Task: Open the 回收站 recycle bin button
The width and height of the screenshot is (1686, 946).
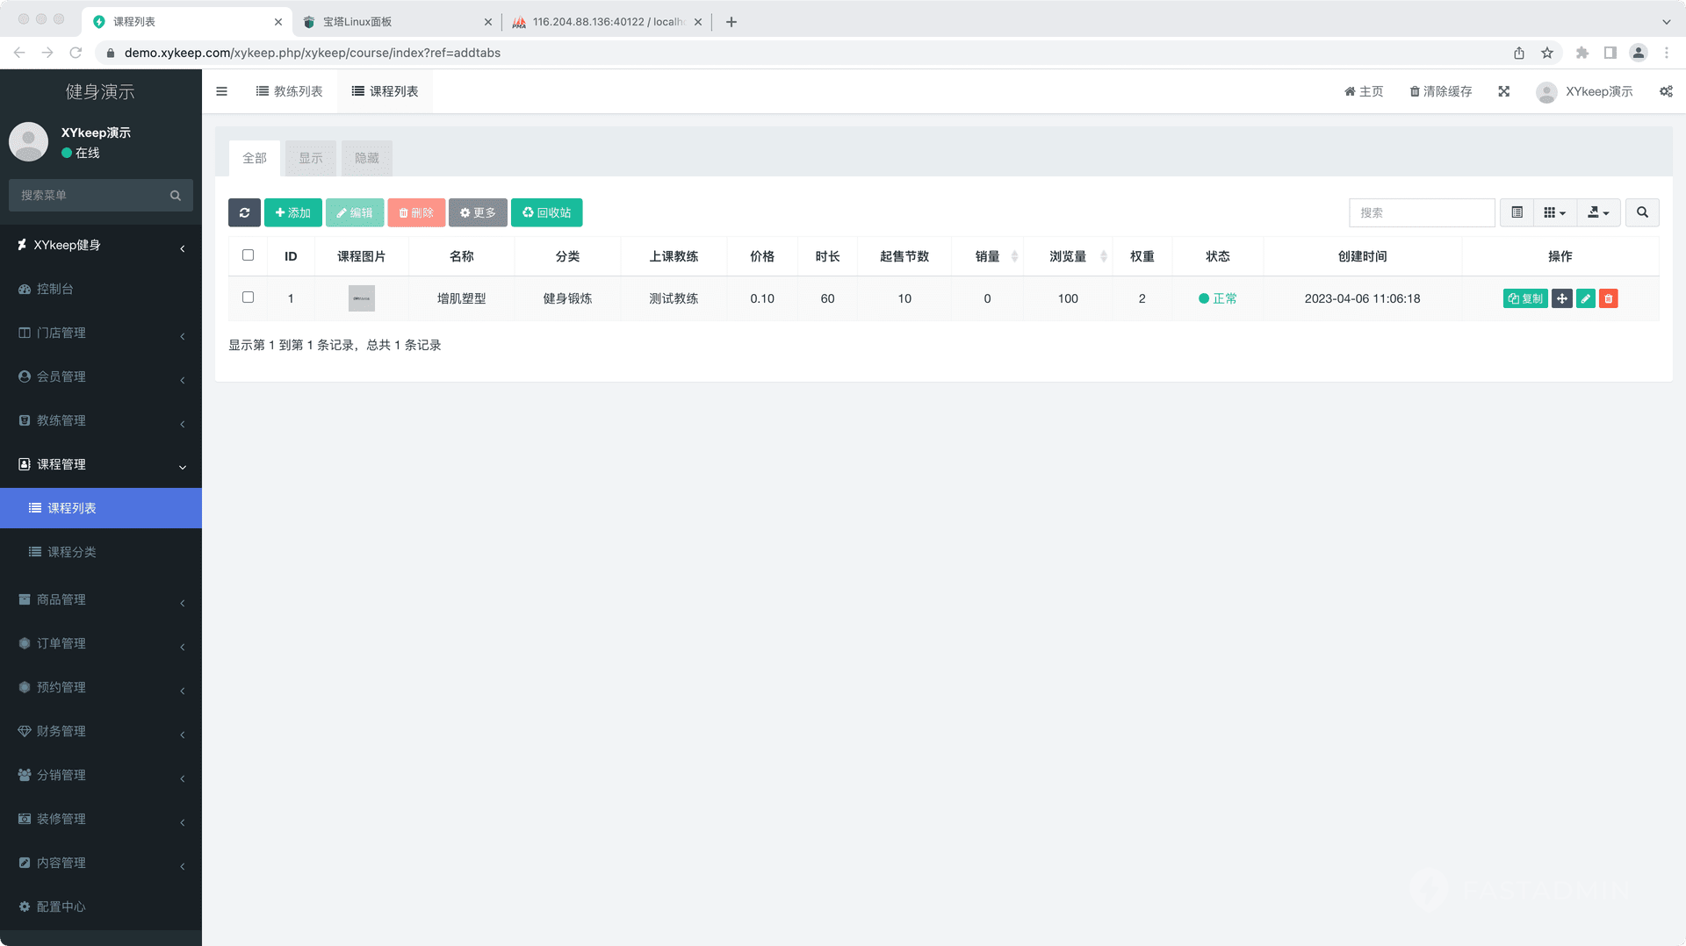Action: click(546, 212)
